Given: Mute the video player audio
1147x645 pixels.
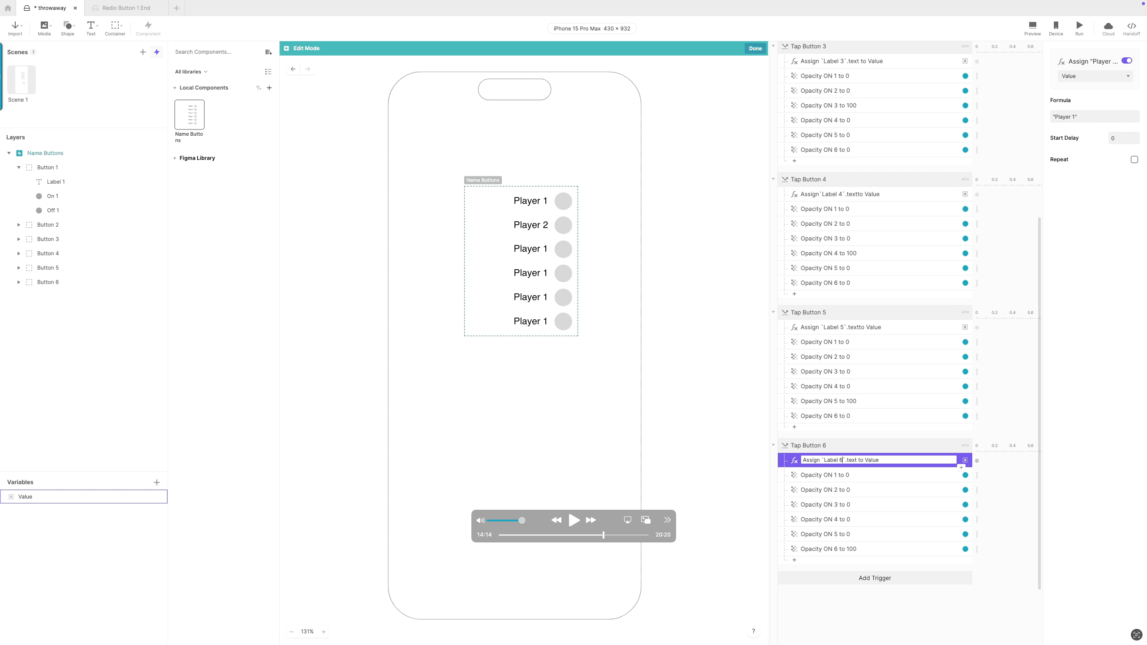Looking at the screenshot, I should 480,520.
